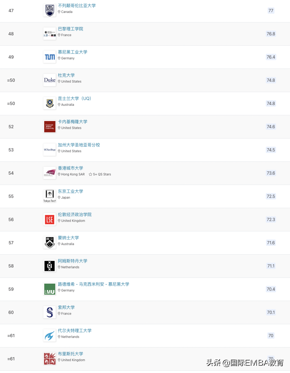Click the TUM blue logo
The image size is (290, 373).
(x=50, y=57)
